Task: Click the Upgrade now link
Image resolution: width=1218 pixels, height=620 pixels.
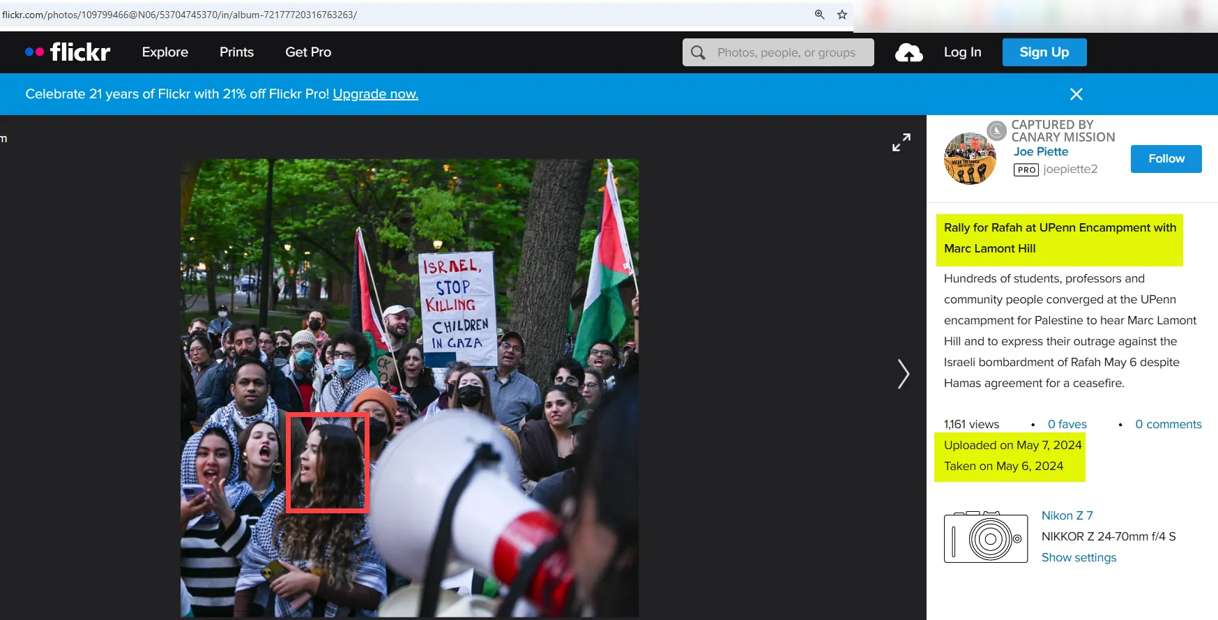Action: click(x=375, y=94)
